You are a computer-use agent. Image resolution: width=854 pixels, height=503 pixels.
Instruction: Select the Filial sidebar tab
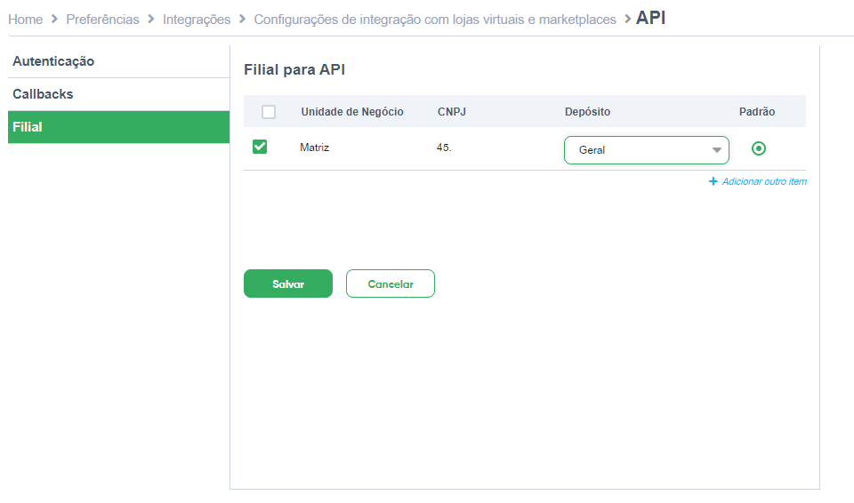click(x=118, y=127)
